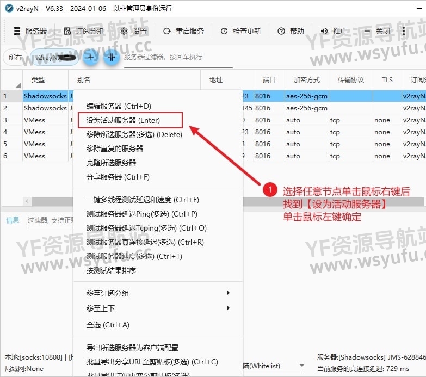Choose 测试服务器延迟Ping(多选) (Ctrl+P)

click(x=158, y=214)
